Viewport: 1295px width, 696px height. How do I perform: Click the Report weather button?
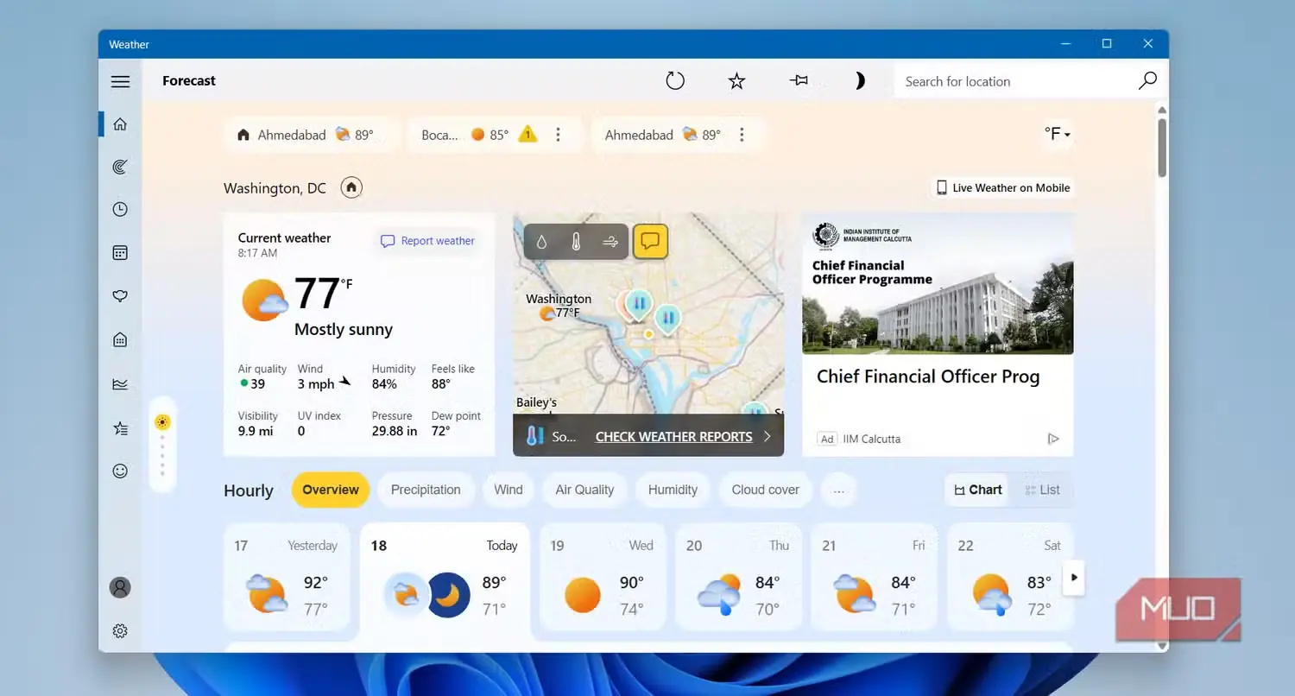(428, 241)
